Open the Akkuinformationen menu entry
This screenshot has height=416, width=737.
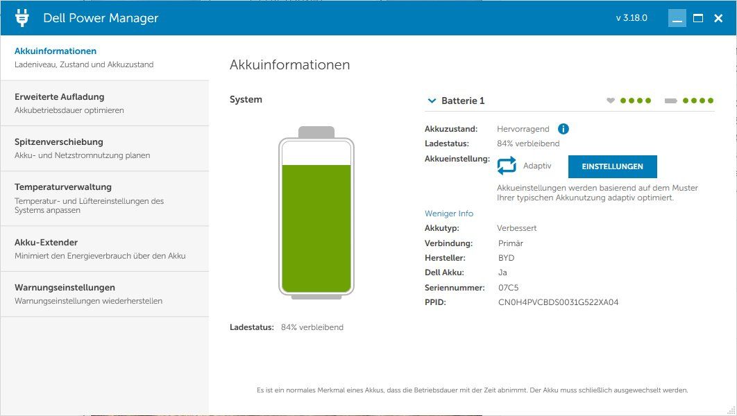click(105, 58)
